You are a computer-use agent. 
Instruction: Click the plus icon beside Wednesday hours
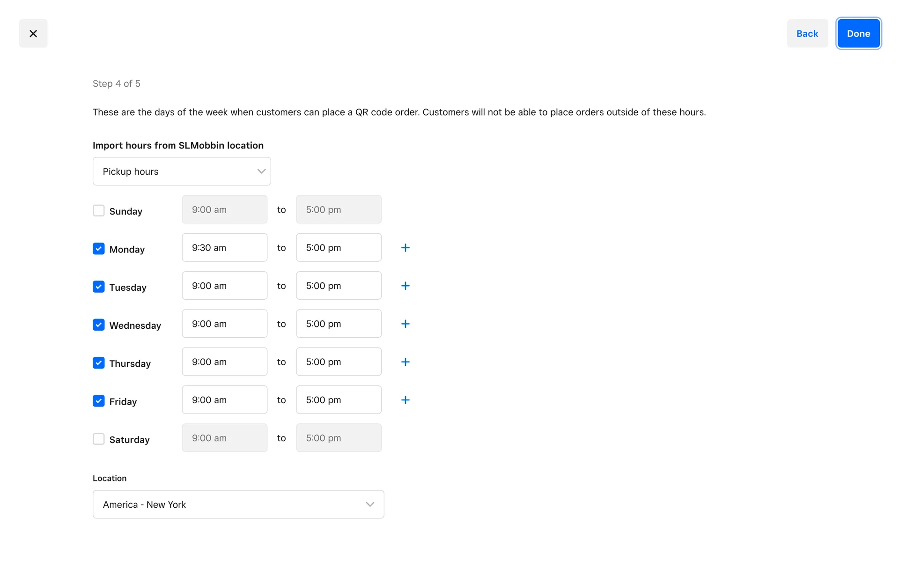pyautogui.click(x=405, y=324)
